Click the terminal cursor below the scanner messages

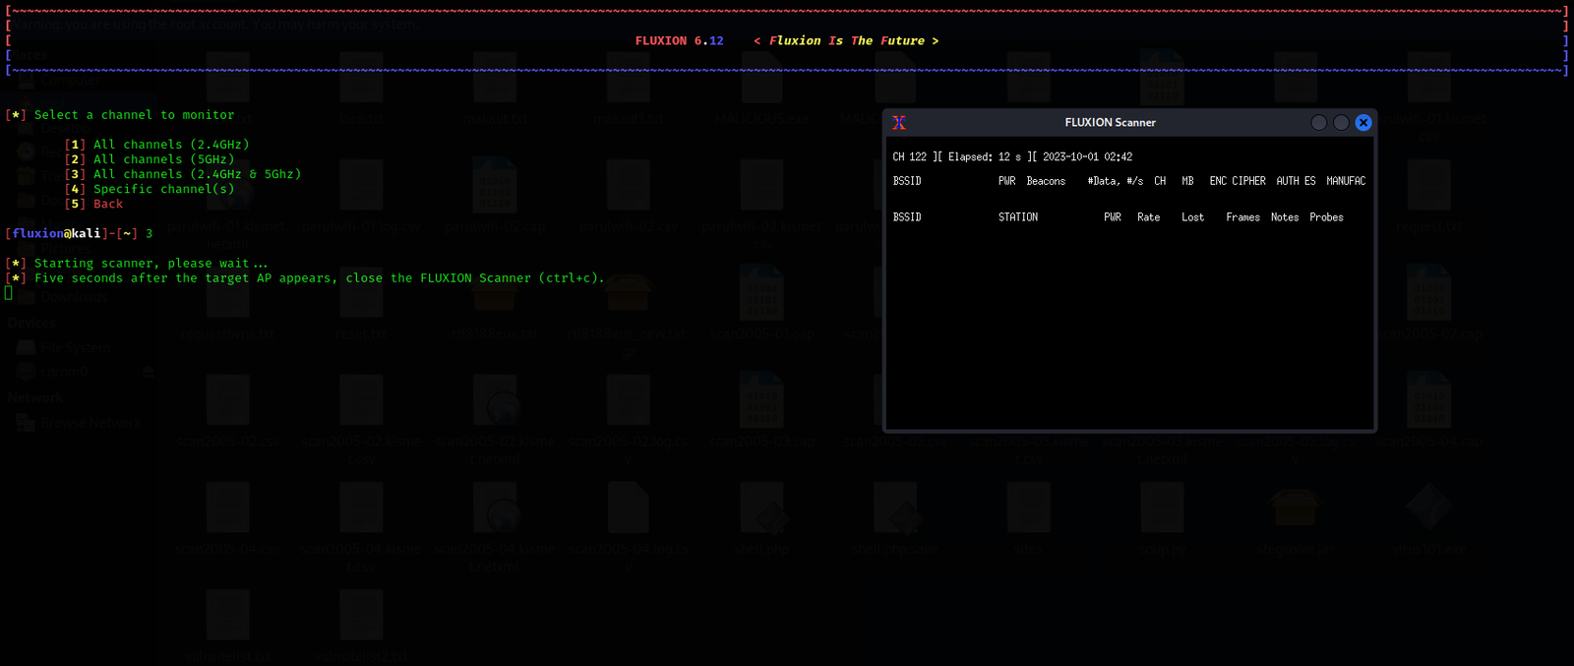(x=9, y=293)
